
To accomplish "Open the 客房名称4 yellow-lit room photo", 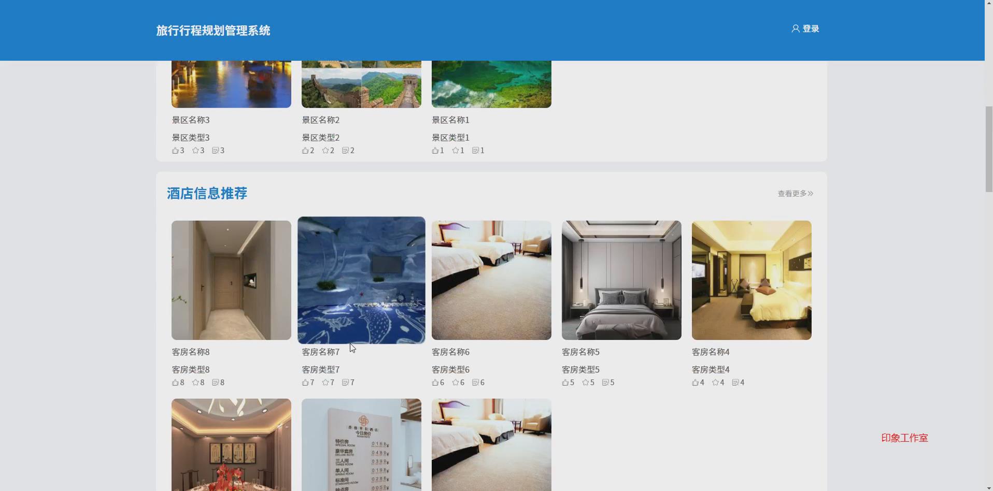I will (x=751, y=280).
